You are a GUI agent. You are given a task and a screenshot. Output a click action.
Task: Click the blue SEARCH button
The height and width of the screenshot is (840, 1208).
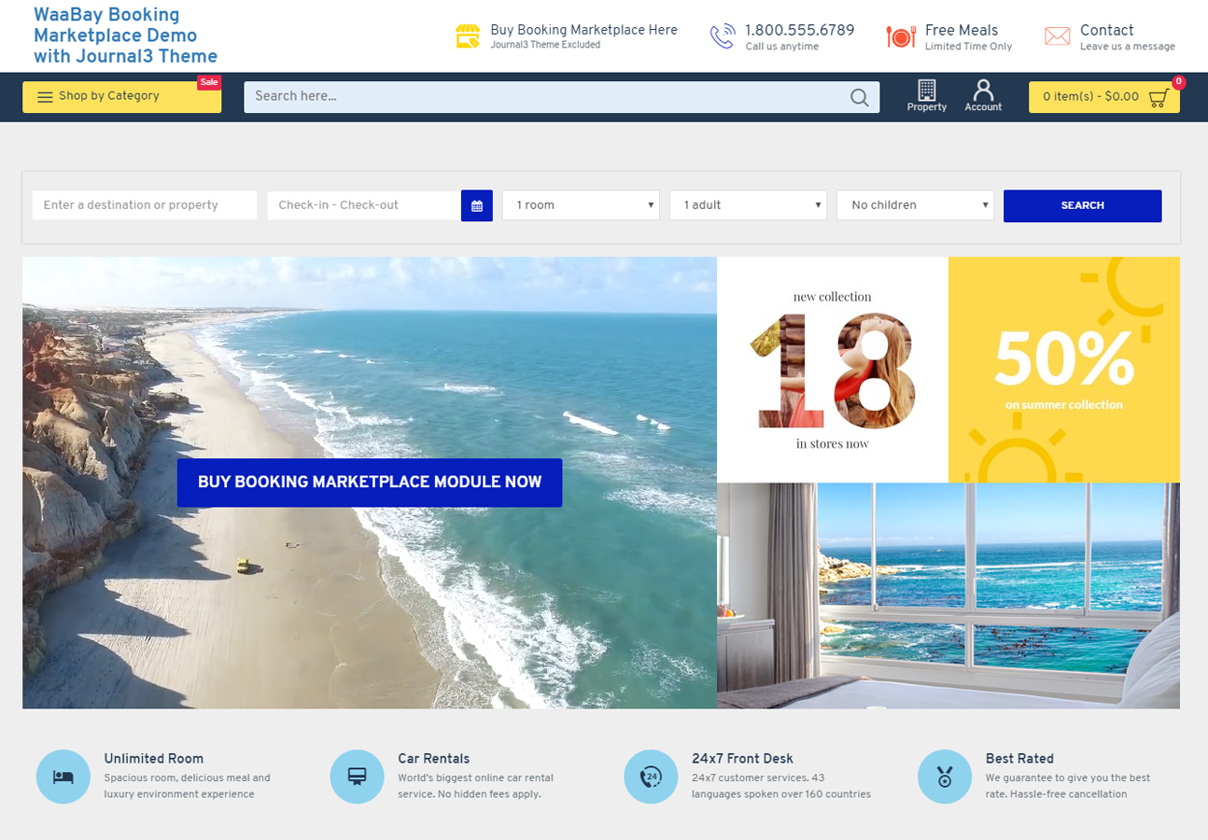point(1083,205)
